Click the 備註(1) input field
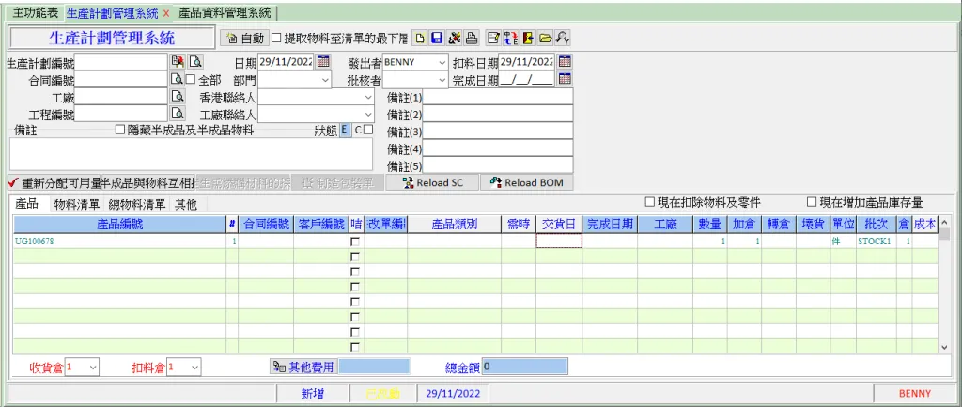962x407 pixels. pos(498,97)
